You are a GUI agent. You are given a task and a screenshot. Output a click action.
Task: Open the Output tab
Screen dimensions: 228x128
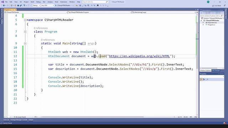click(x=31, y=120)
